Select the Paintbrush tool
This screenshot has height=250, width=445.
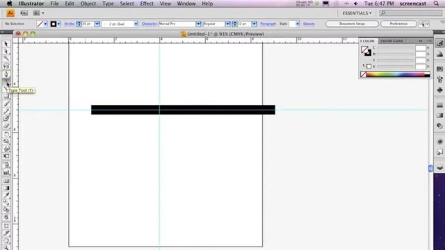pyautogui.click(x=6, y=103)
